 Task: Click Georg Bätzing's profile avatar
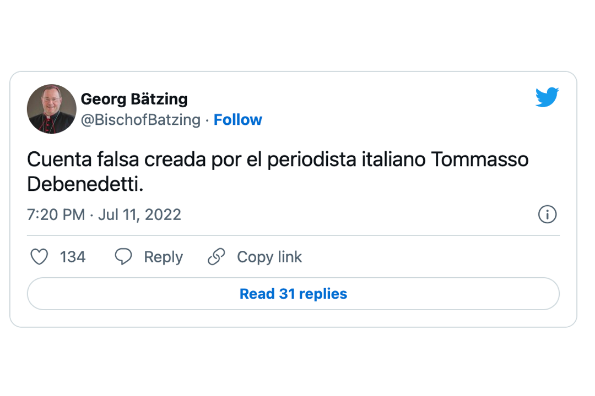pyautogui.click(x=51, y=109)
